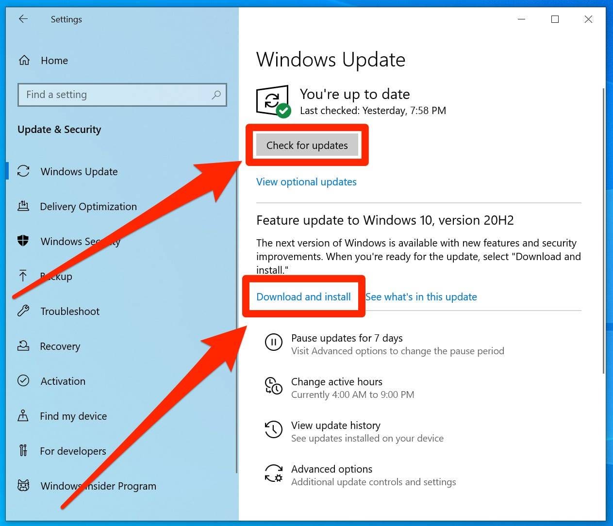Open View optional updates link
Image resolution: width=613 pixels, height=526 pixels.
point(306,182)
